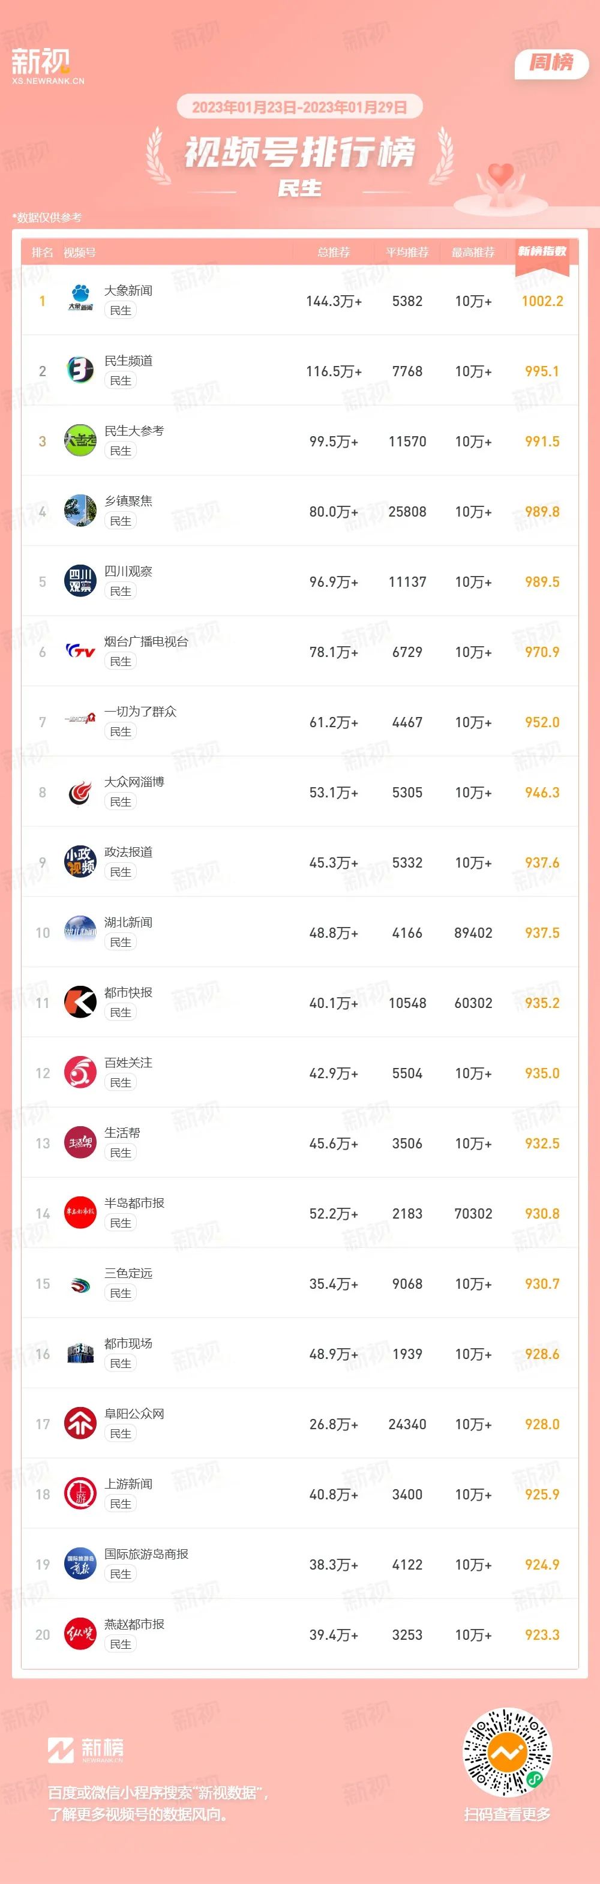The width and height of the screenshot is (600, 1884).
Task: Click the QR code thumbnail
Action: pyautogui.click(x=507, y=1753)
